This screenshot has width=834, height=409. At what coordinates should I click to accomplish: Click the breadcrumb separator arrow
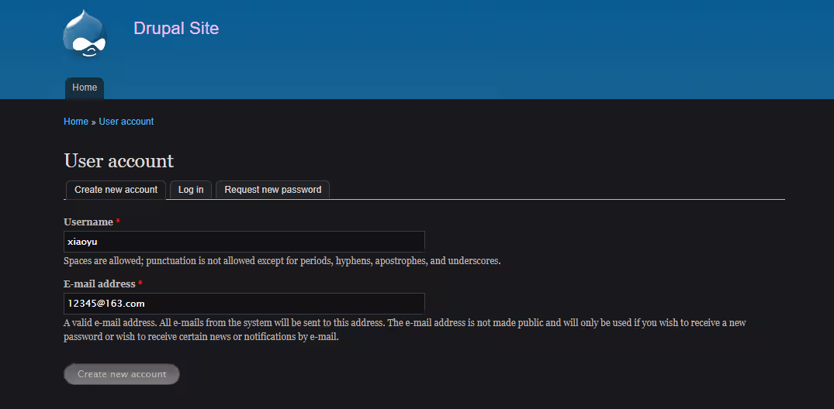pos(94,122)
